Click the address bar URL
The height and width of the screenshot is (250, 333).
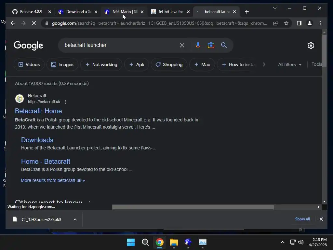click(159, 23)
